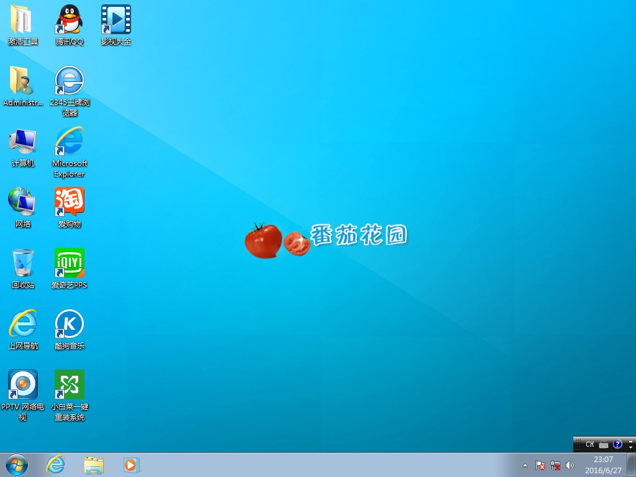Open Windows Explorer from the taskbar
Screen dimensions: 636x477
[94, 465]
